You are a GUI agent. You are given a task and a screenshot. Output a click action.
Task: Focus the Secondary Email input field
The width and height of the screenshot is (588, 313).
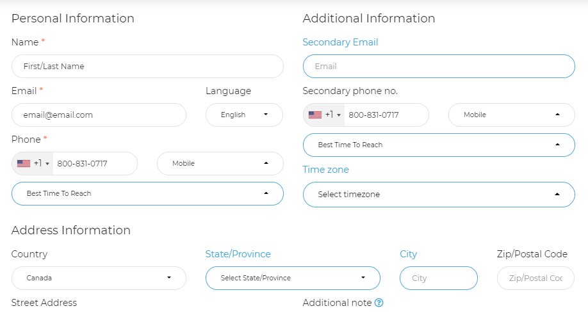[439, 67]
